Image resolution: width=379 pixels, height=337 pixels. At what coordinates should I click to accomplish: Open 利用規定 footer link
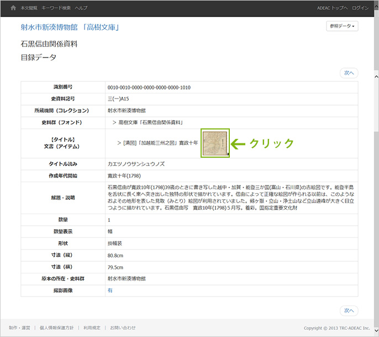[x=92, y=328]
